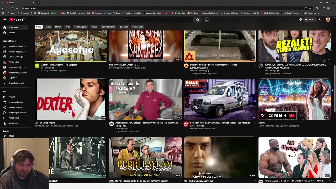
Task: Open Adana Lahmacun İçi video thumbnail
Action: [x=145, y=99]
